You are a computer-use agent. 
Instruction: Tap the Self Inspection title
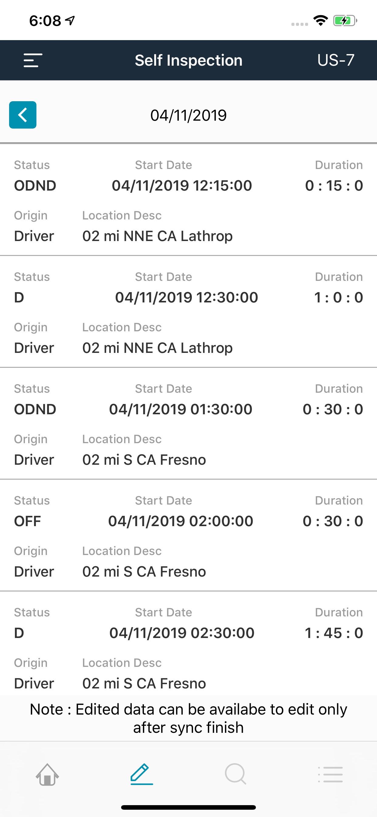[x=188, y=60]
